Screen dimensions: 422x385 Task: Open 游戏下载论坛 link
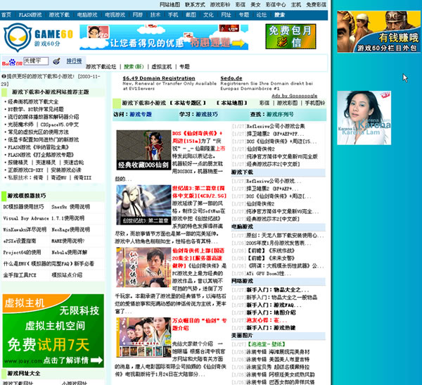[x=101, y=67]
